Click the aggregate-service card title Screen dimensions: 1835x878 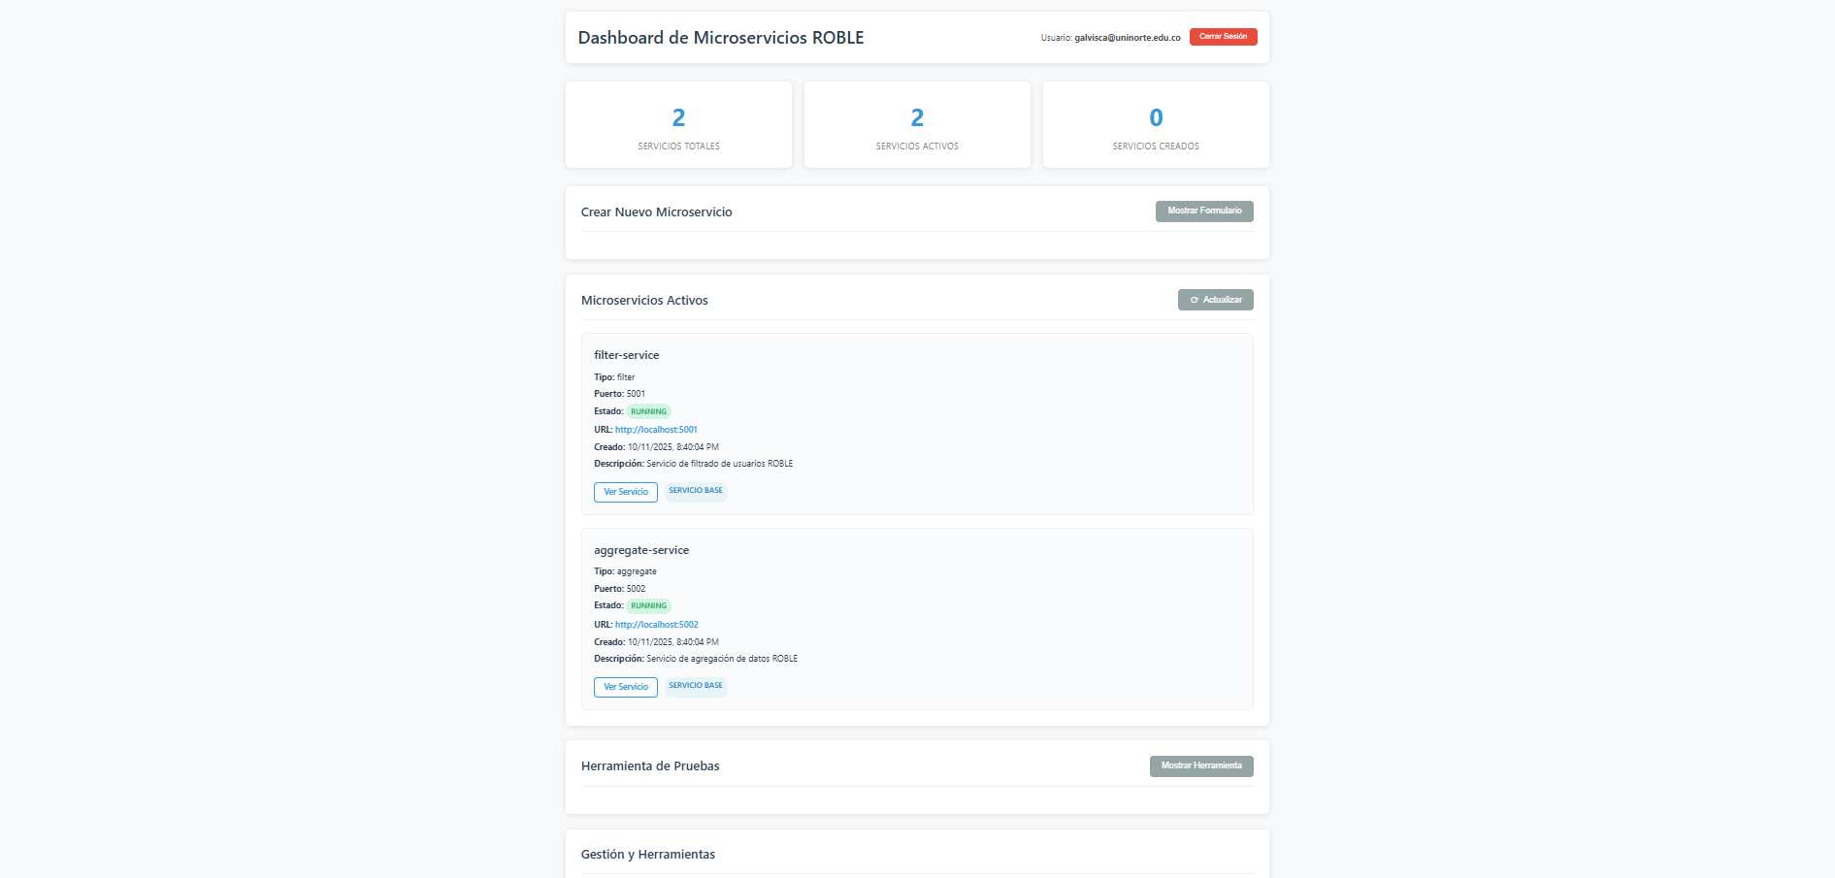tap(641, 550)
